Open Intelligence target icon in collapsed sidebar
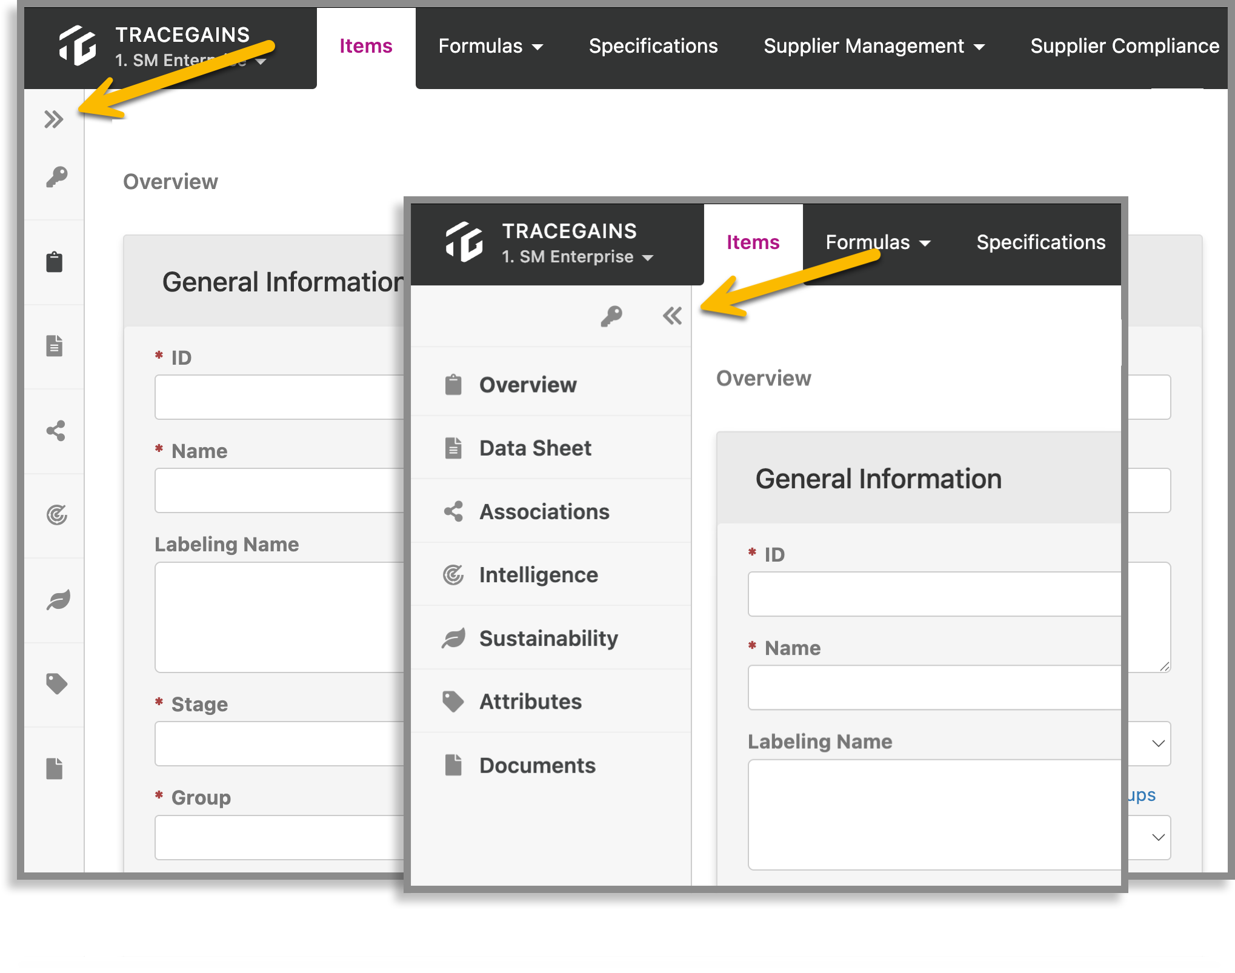 56,515
